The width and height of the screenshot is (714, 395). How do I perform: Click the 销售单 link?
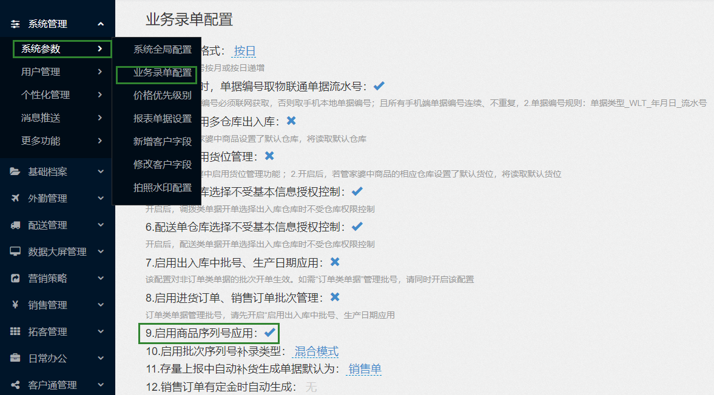click(x=365, y=369)
